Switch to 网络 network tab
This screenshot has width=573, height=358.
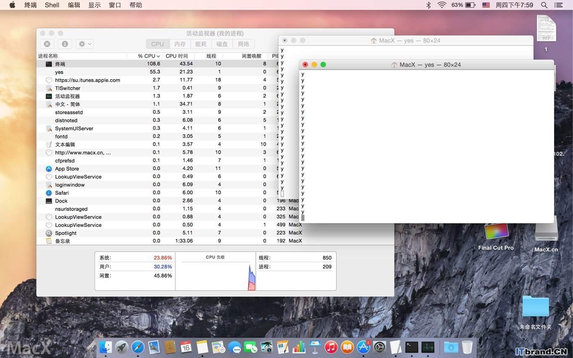coord(244,44)
